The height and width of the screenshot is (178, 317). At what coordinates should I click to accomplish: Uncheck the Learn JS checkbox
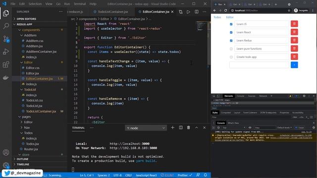point(231,24)
